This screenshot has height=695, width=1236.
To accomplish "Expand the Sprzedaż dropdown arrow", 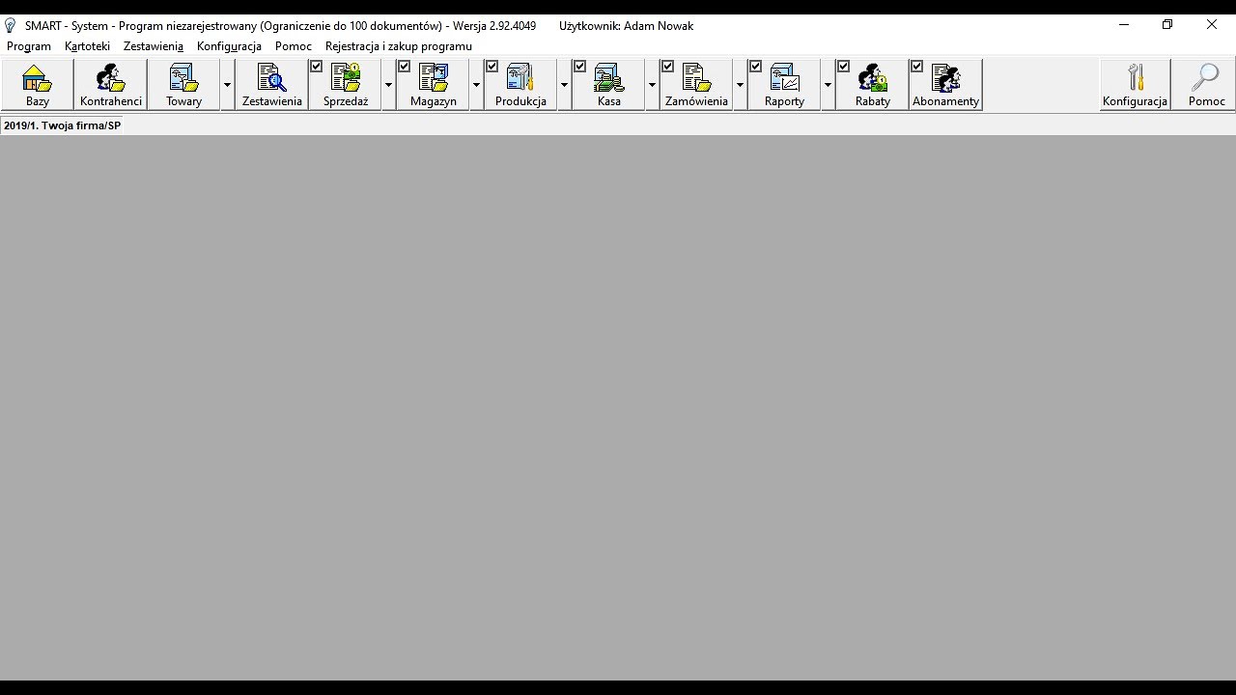I will (x=389, y=85).
